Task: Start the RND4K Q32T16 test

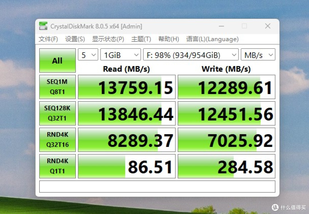Action: tap(57, 140)
